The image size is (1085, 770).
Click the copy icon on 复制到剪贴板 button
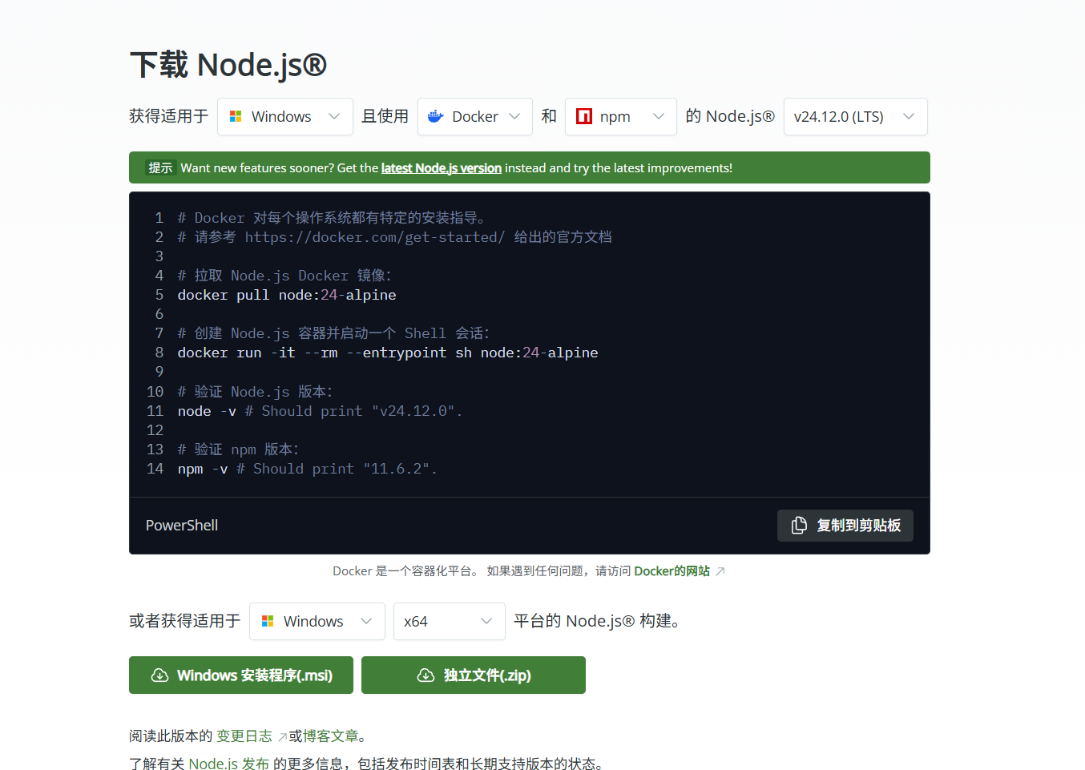pos(797,525)
